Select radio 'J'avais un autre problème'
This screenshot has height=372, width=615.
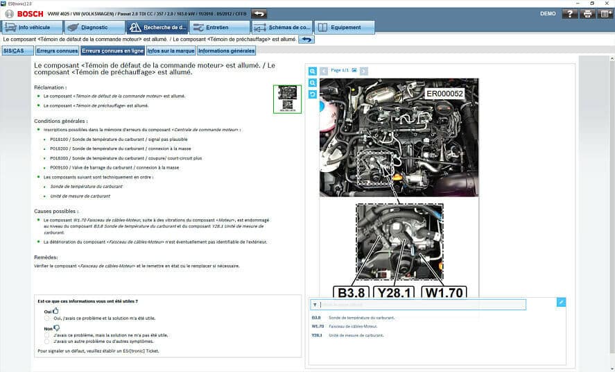click(x=47, y=341)
